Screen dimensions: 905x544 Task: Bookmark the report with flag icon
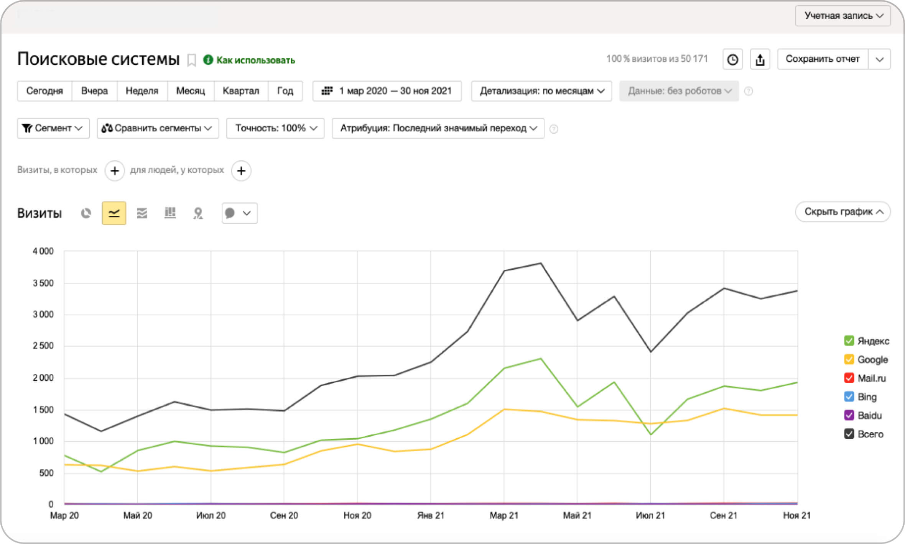click(x=191, y=60)
